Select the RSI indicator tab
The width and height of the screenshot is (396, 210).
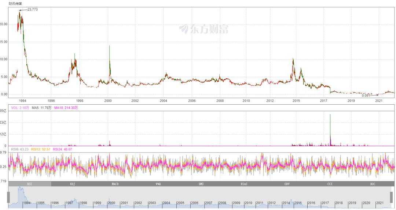[30, 184]
